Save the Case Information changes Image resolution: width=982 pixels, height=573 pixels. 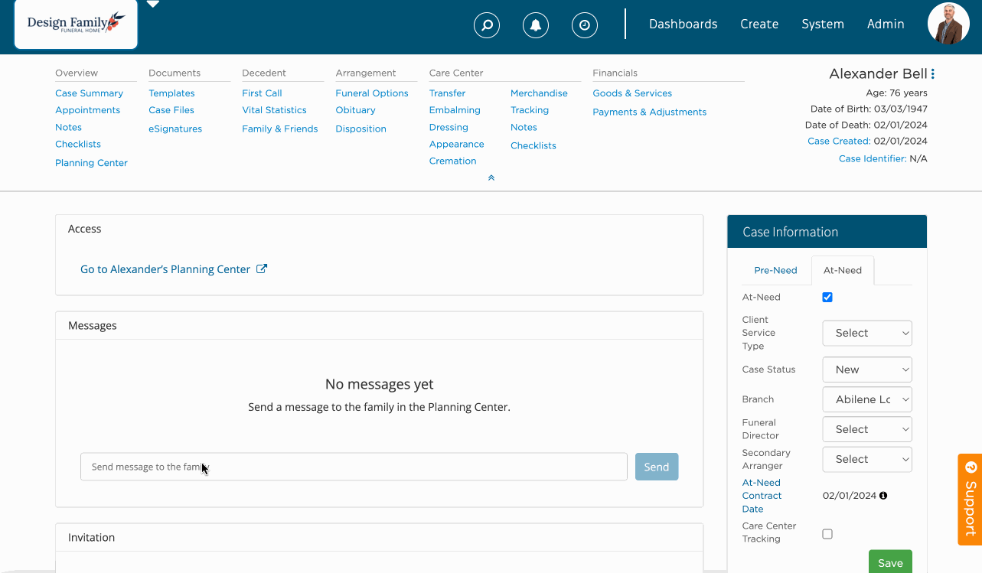(x=889, y=562)
